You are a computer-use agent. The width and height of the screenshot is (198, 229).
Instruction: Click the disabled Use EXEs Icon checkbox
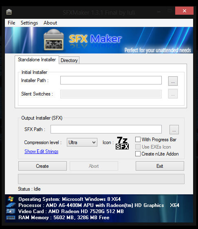pyautogui.click(x=138, y=147)
